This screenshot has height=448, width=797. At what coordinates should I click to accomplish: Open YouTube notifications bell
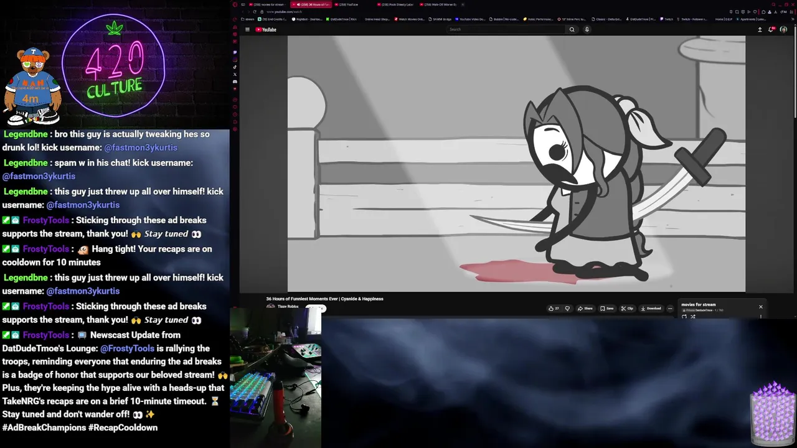tap(771, 29)
